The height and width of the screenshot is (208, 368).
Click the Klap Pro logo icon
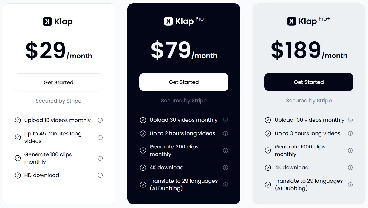[x=168, y=21]
